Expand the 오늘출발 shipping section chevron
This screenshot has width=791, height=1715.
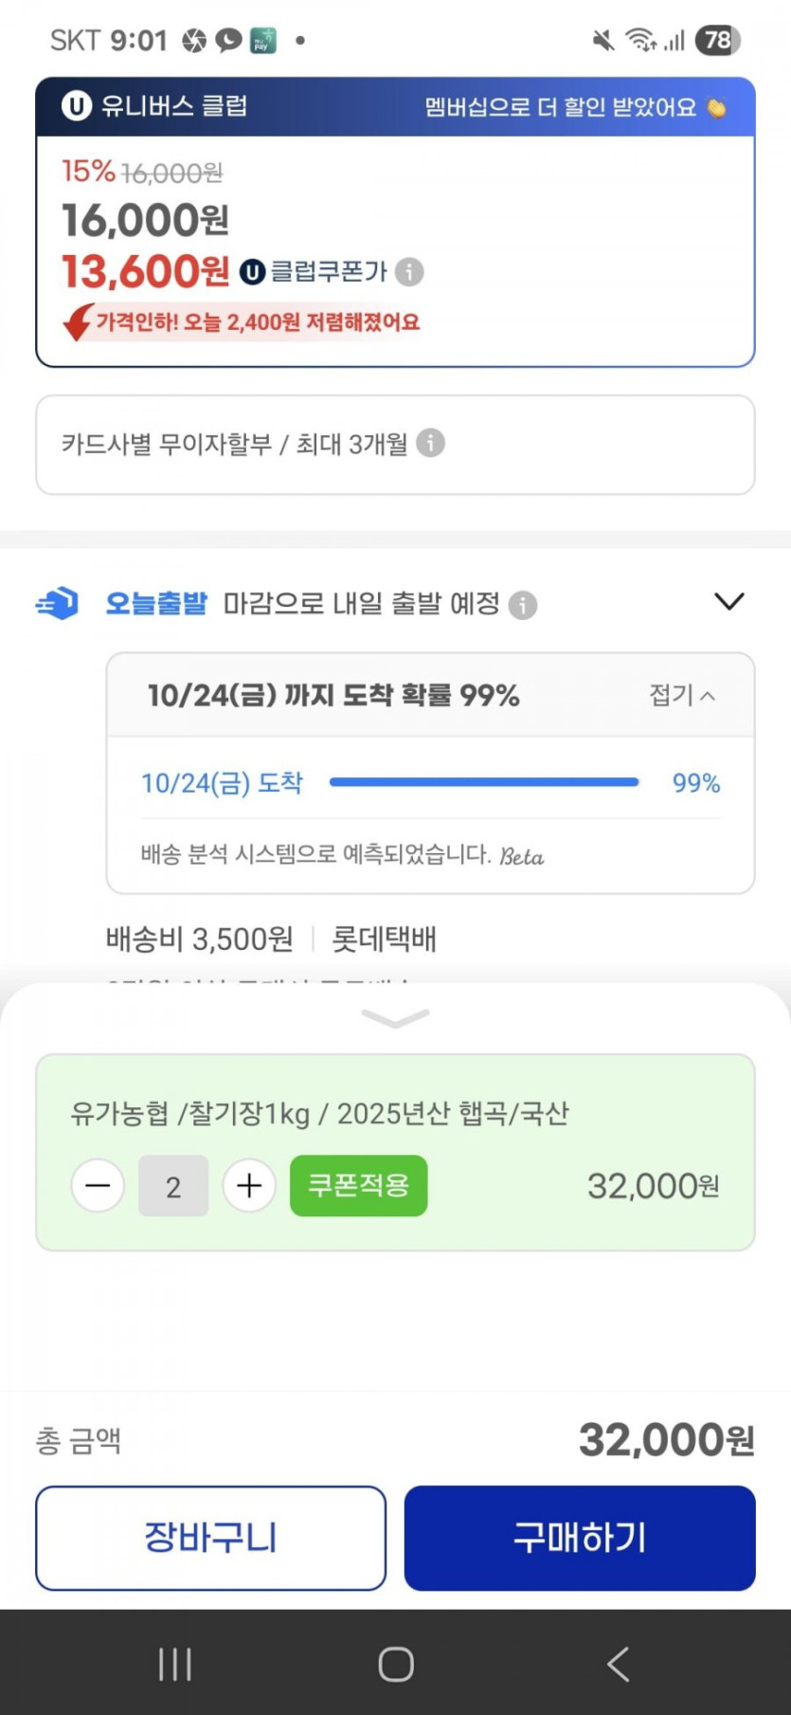click(728, 602)
